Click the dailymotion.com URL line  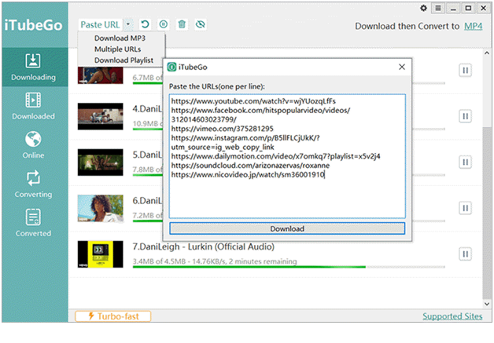tap(275, 156)
